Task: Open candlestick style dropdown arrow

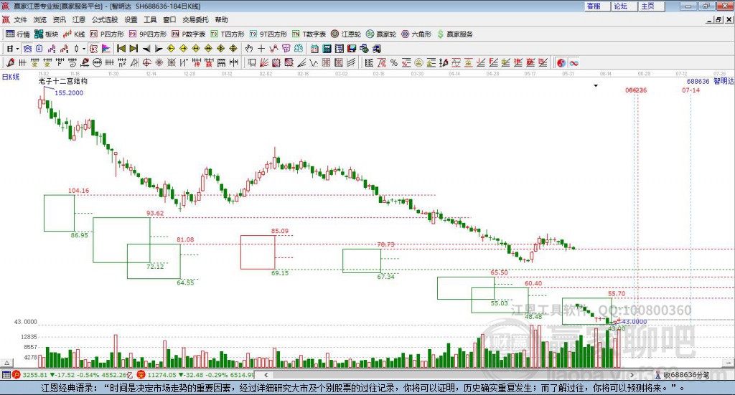Action: pyautogui.click(x=84, y=49)
